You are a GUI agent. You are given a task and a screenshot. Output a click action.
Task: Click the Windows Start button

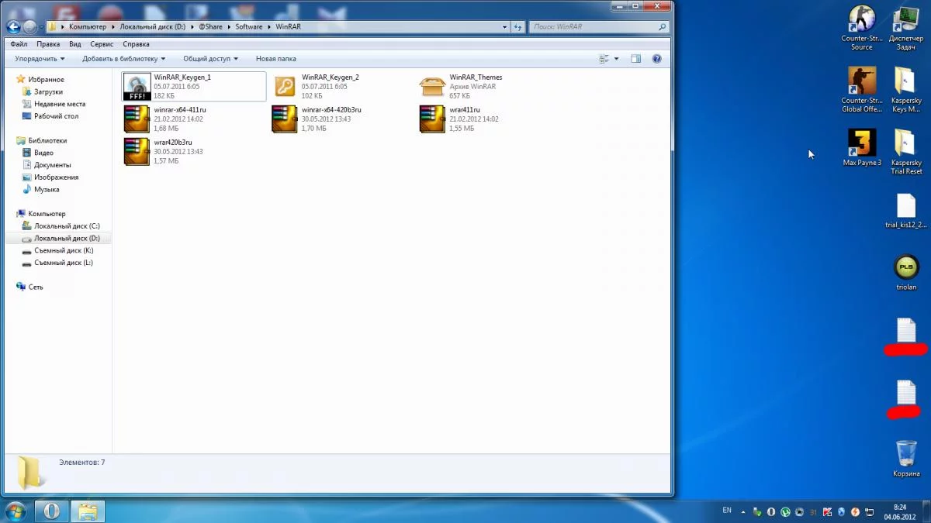click(x=16, y=511)
